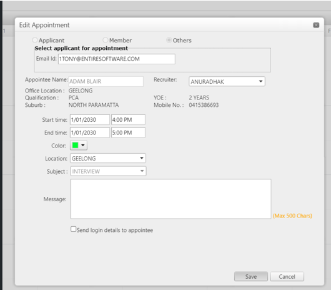
Task: Click the Appointee Name field
Action: [106, 81]
